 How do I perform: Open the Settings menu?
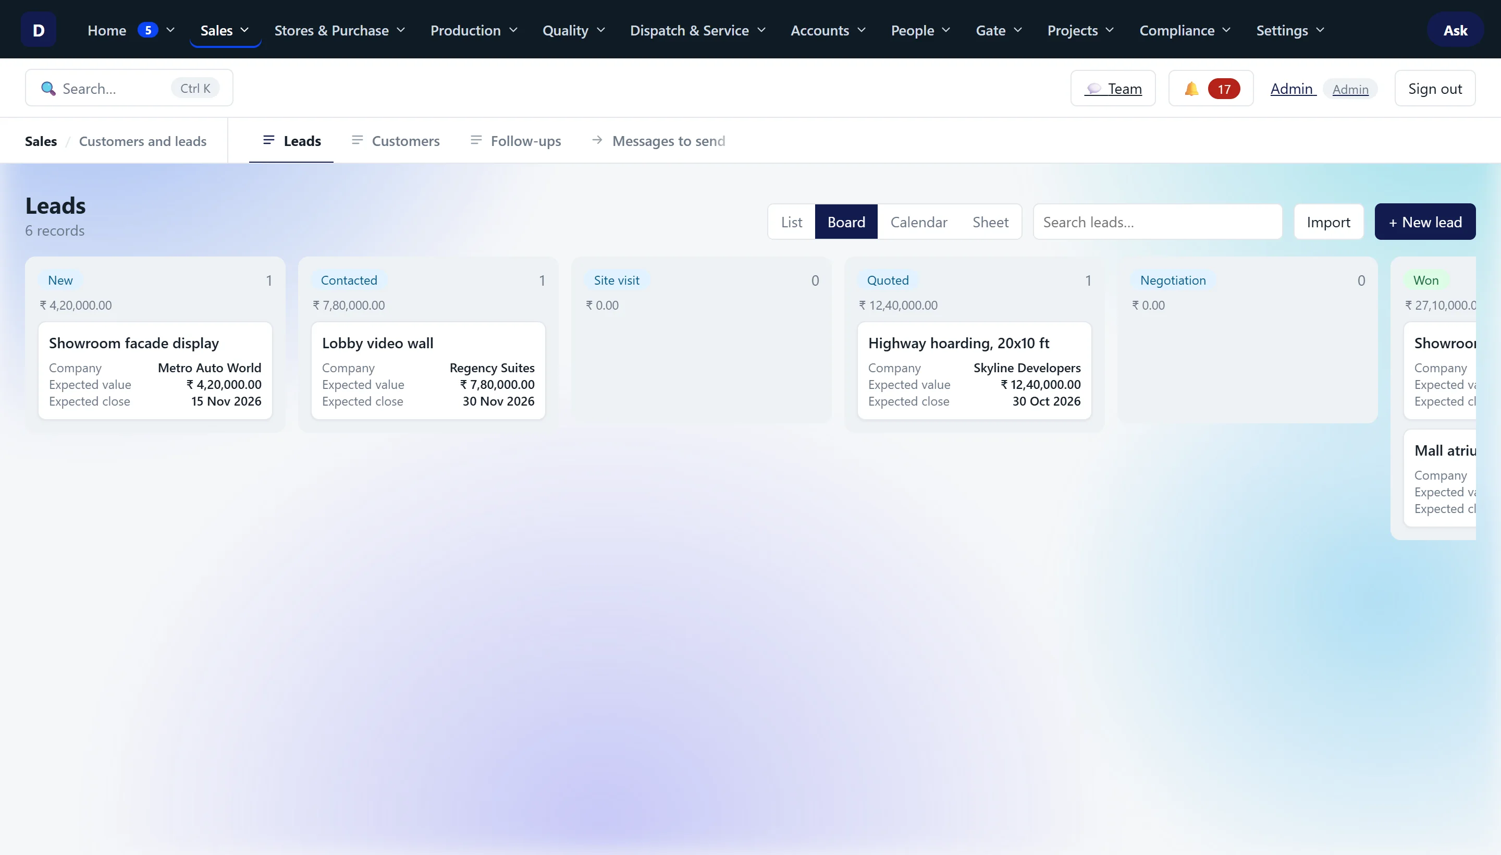(1290, 30)
